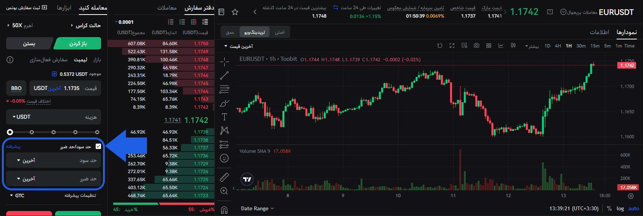Select the brush drawing tool
Image resolution: width=643 pixels, height=216 pixels.
(224, 103)
